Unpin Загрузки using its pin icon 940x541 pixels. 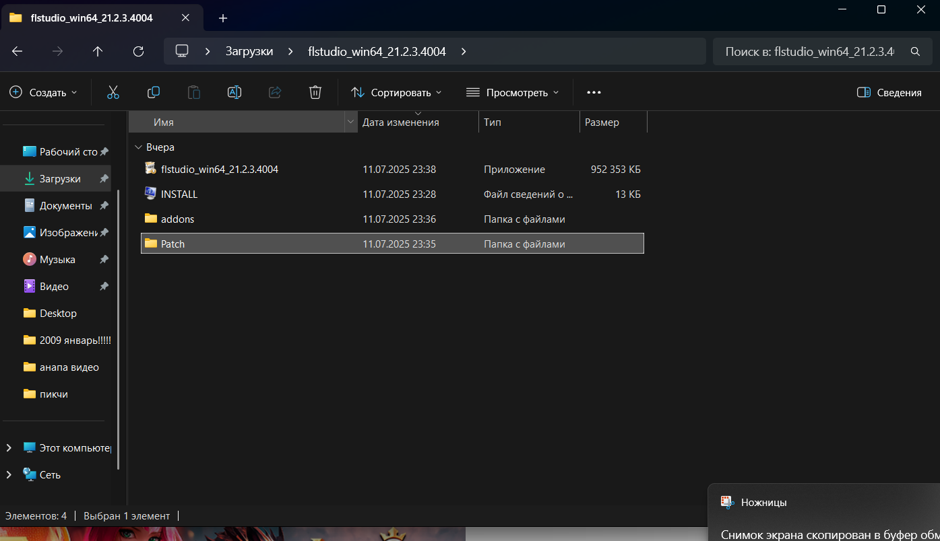pyautogui.click(x=104, y=179)
